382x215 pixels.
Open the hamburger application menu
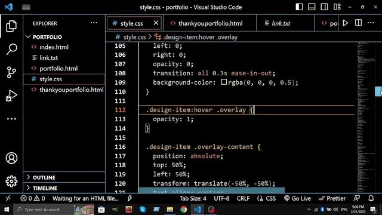[26, 7]
